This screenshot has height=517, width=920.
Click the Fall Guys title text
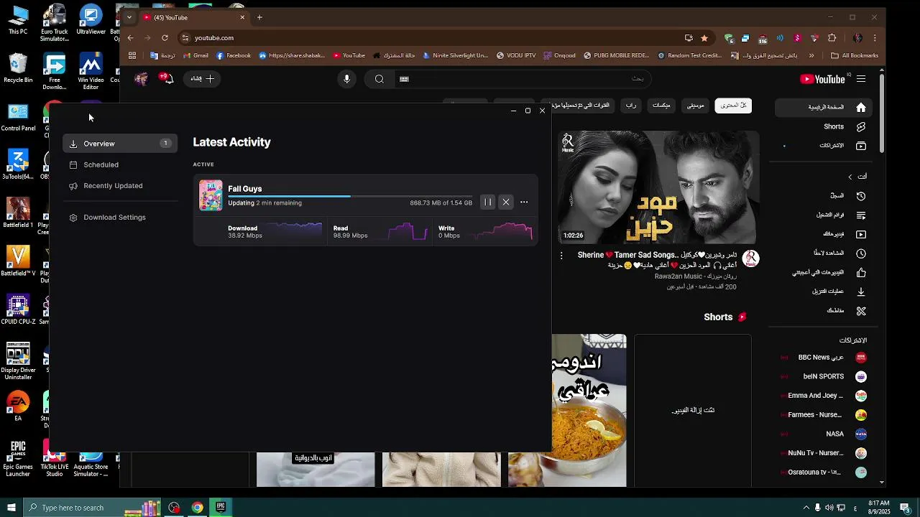tap(245, 189)
